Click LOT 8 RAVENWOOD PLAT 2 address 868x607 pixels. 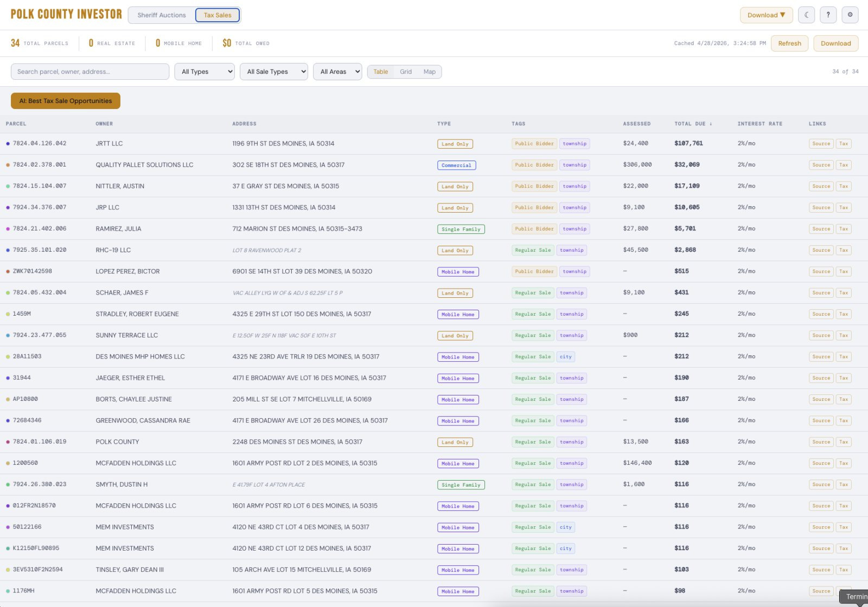(x=266, y=251)
